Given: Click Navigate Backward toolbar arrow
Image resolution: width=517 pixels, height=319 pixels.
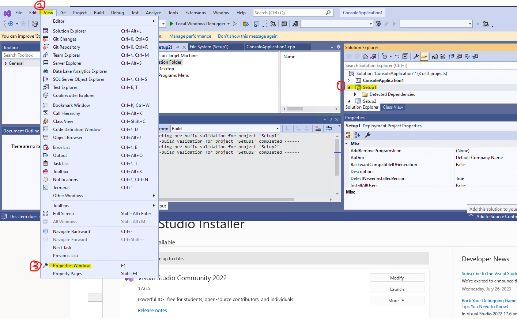Looking at the screenshot, I should (11, 24).
